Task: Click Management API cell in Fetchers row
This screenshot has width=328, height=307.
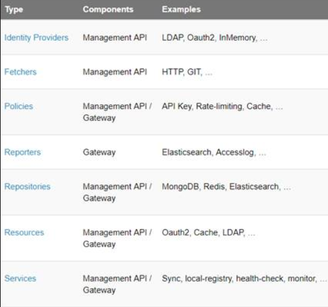Action: (x=115, y=72)
